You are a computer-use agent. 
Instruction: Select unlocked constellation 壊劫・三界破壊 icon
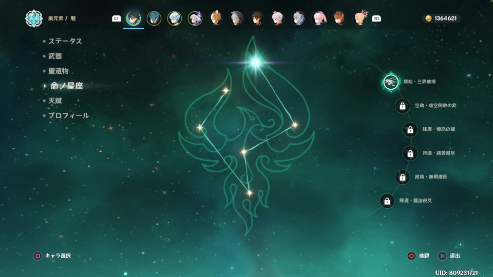[391, 82]
